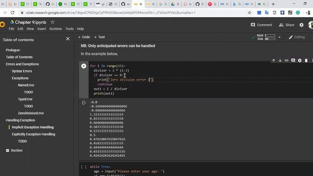Open the Runtime menu

[55, 29]
